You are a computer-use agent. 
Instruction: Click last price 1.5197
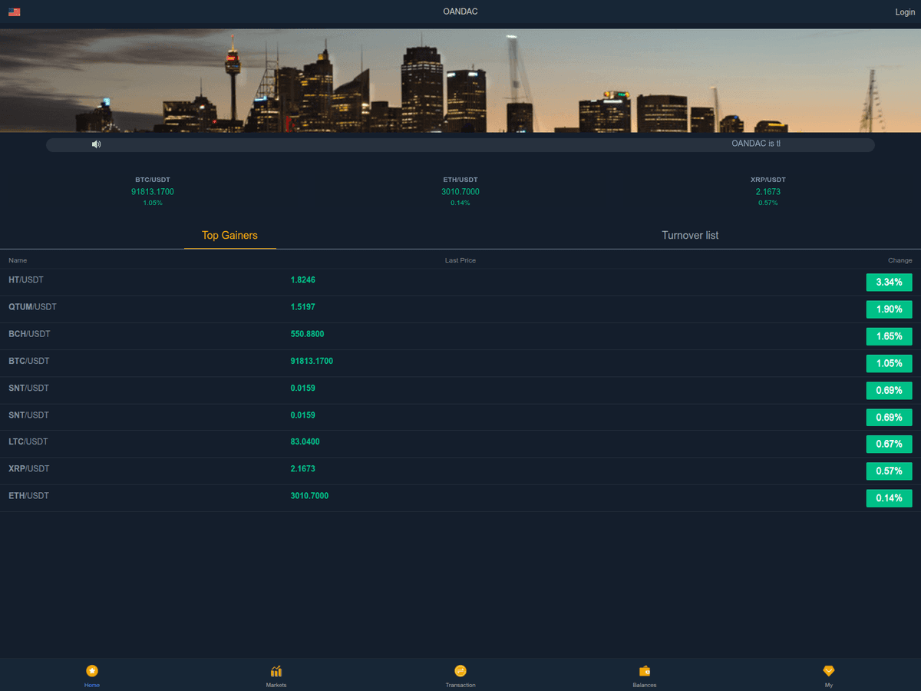(x=303, y=307)
